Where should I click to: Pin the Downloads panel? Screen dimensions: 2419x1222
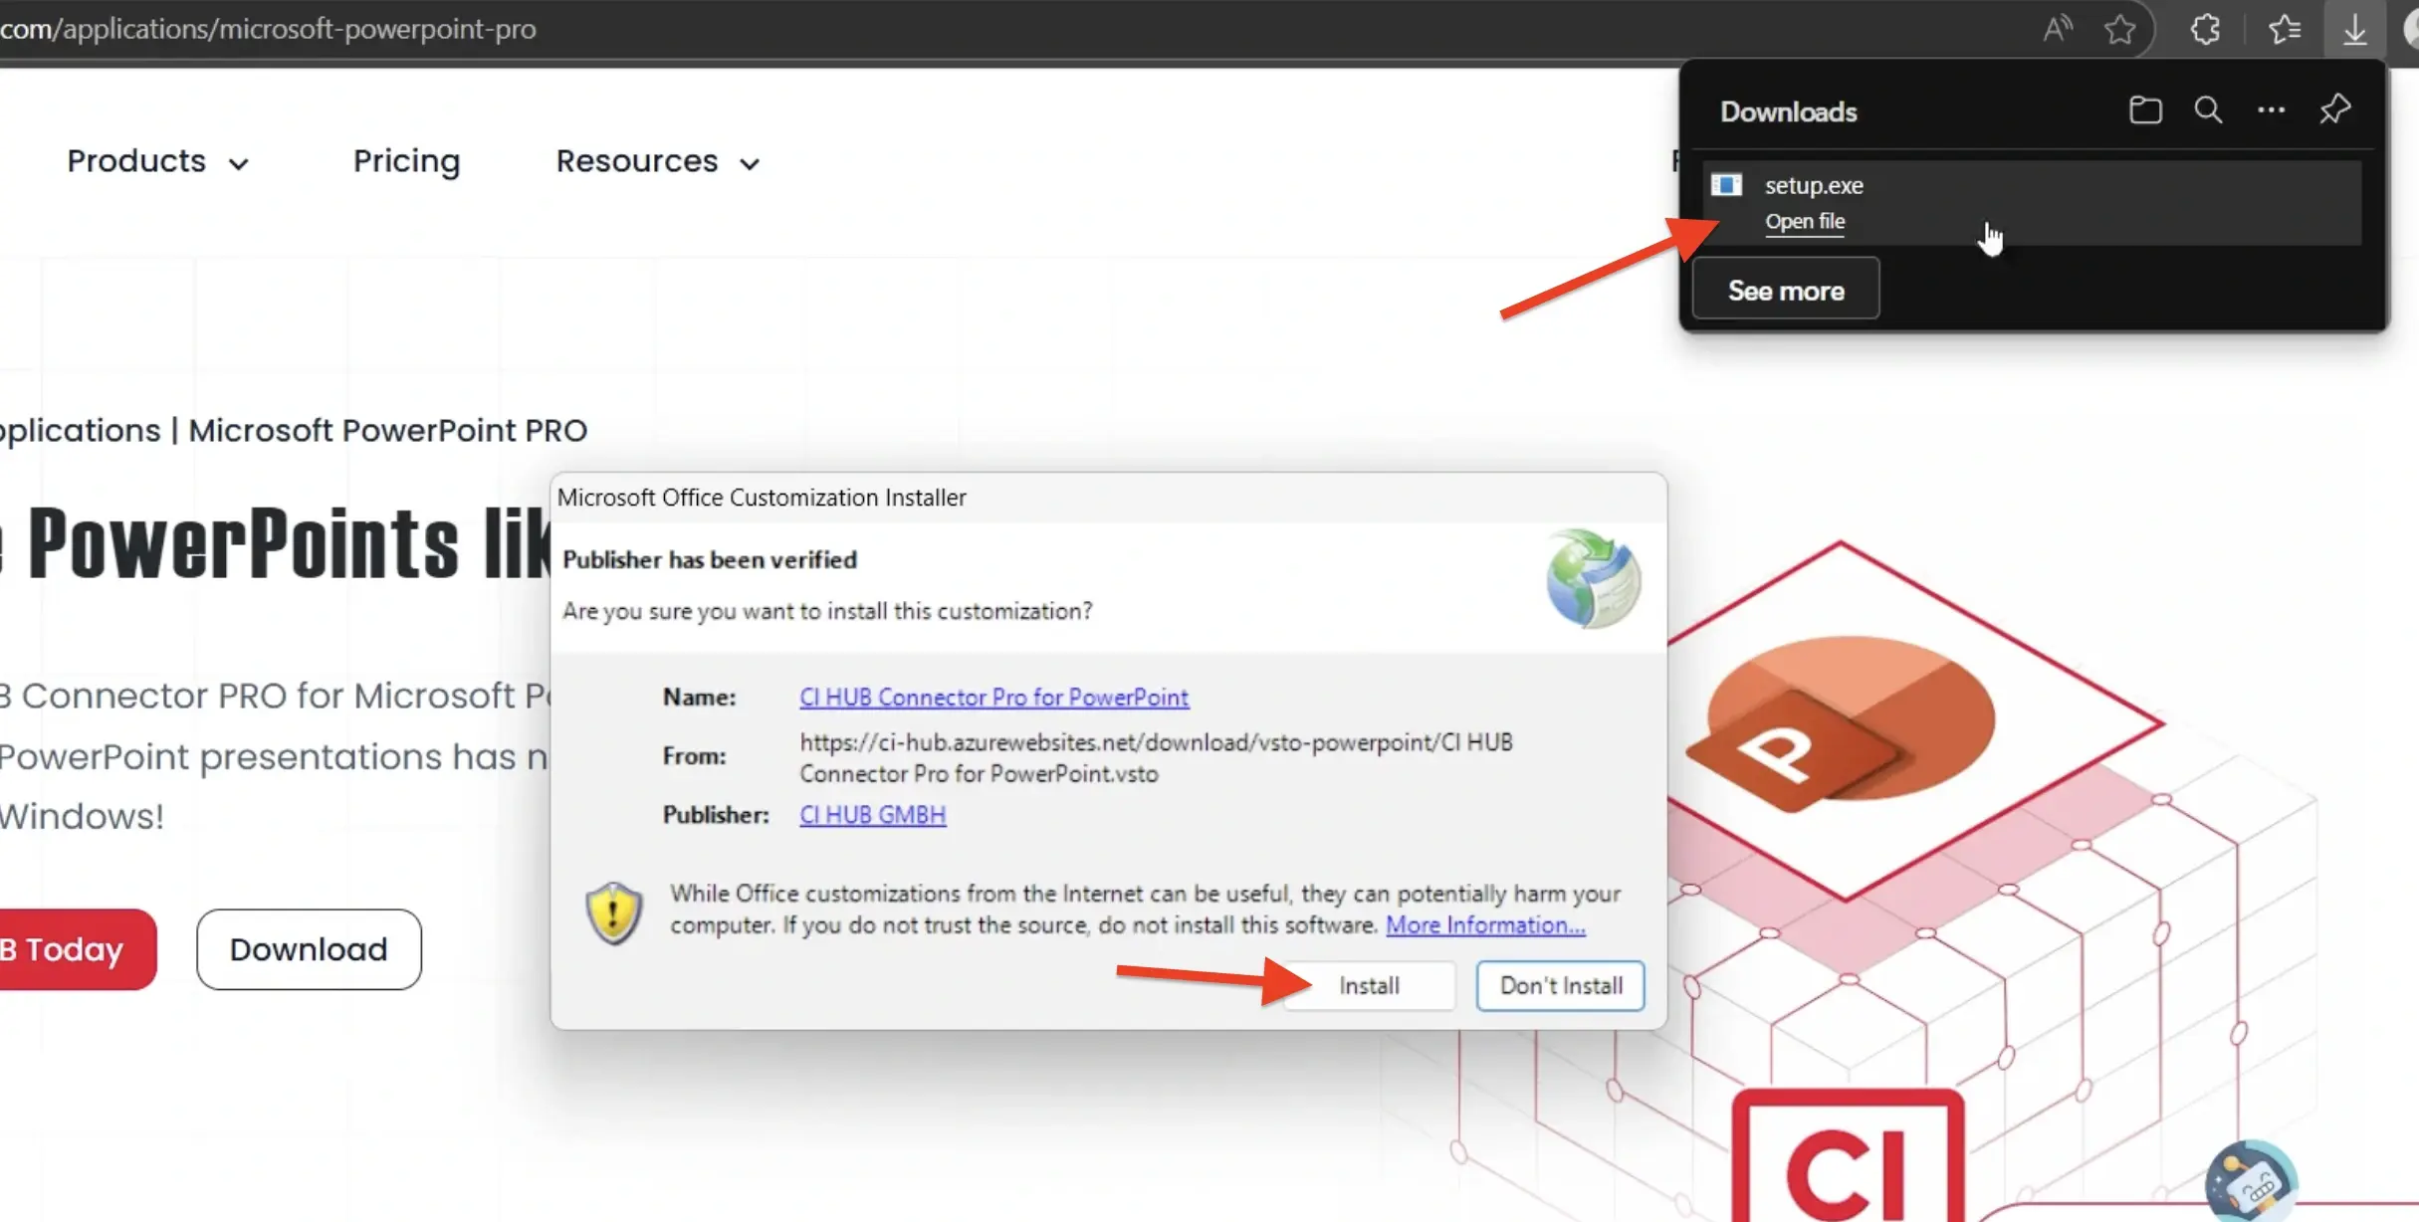[2334, 108]
